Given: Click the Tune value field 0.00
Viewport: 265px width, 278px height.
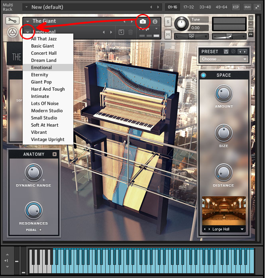Looking at the screenshot, I should 199,28.
